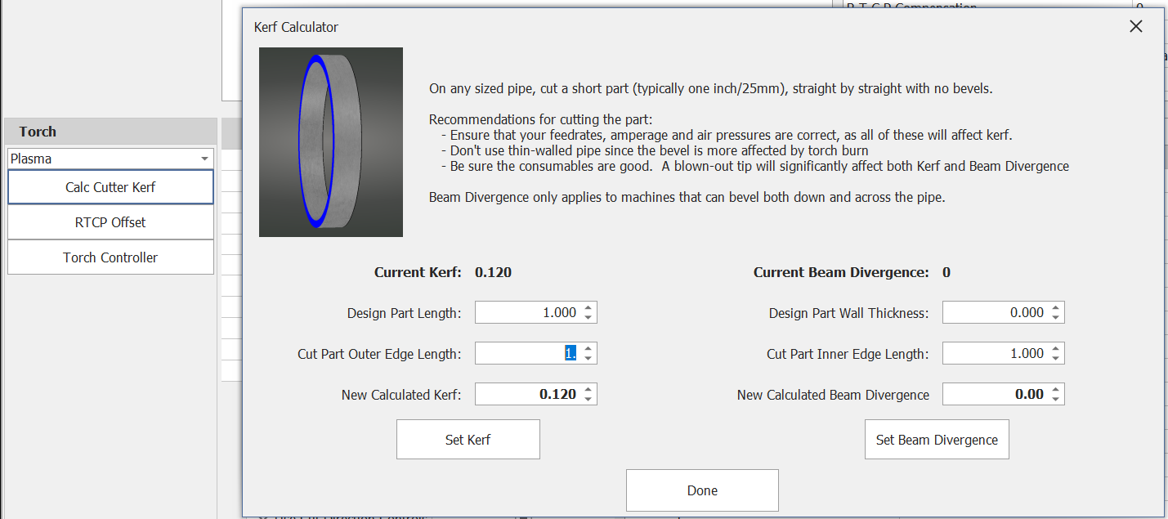Click the Kerf Calculator title text
Image resolution: width=1168 pixels, height=519 pixels.
[x=296, y=27]
